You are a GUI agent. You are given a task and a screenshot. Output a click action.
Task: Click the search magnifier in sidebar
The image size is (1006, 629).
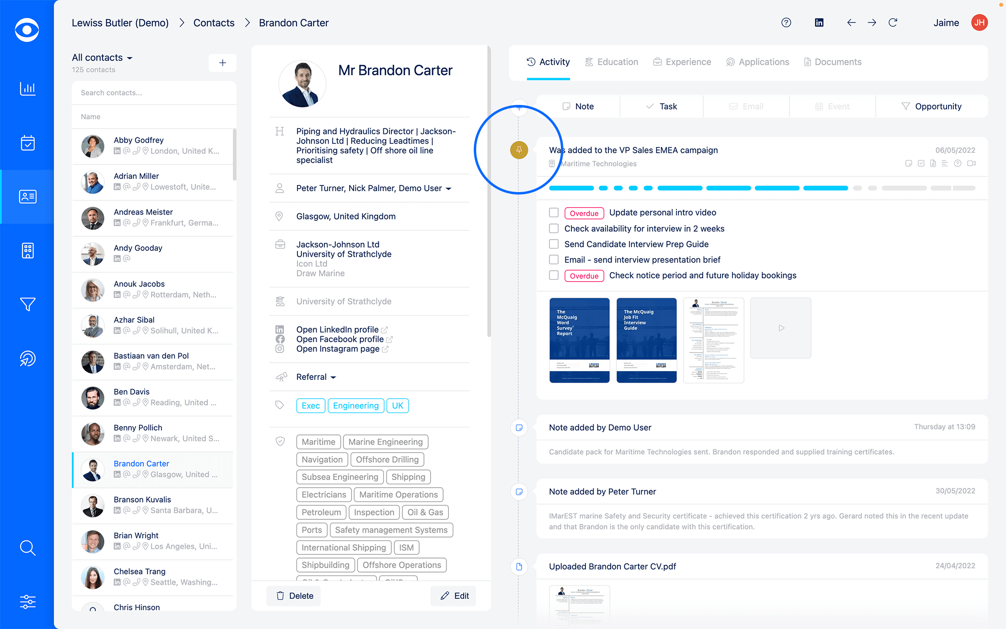click(27, 548)
